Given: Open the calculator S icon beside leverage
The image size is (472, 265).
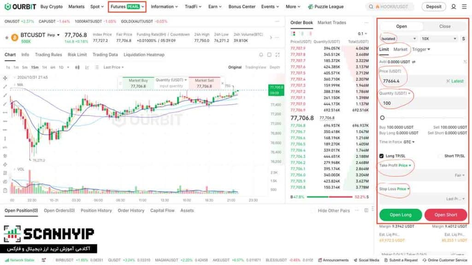Looking at the screenshot, I should click(464, 39).
